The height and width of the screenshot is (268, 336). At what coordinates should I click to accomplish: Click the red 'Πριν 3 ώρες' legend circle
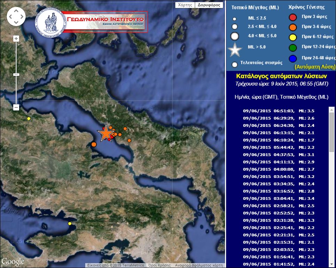293,17
